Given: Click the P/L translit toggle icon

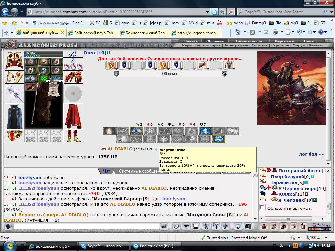Looking at the screenshot, I should (216, 226).
